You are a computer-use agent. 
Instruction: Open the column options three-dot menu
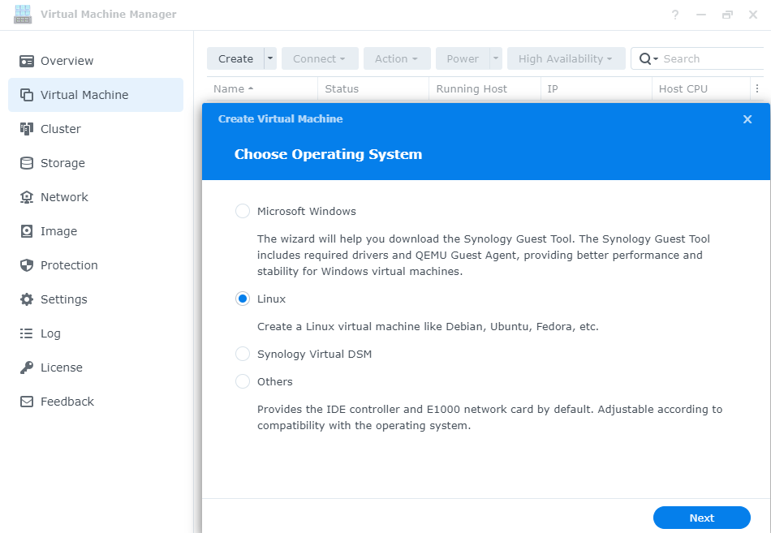click(757, 88)
